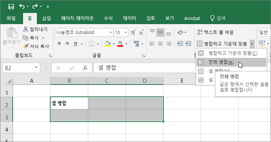Click the select all corner triangle
This screenshot has height=142, width=271.
coord(9,81)
